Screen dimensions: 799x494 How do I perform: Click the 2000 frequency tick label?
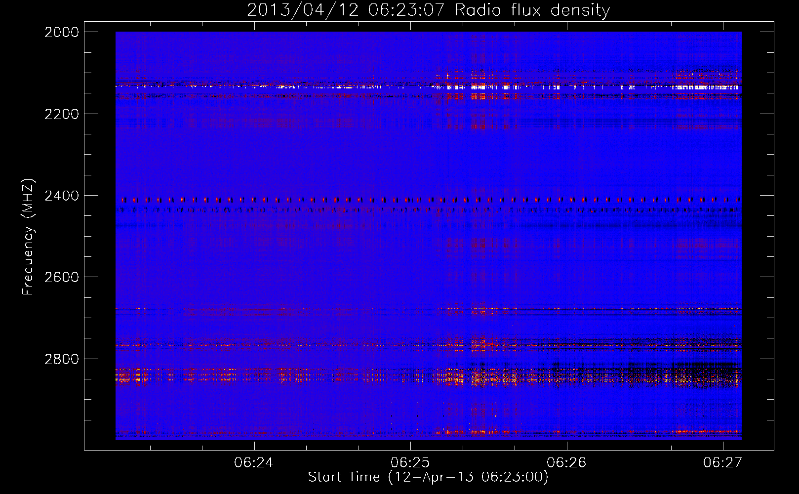pyautogui.click(x=62, y=32)
